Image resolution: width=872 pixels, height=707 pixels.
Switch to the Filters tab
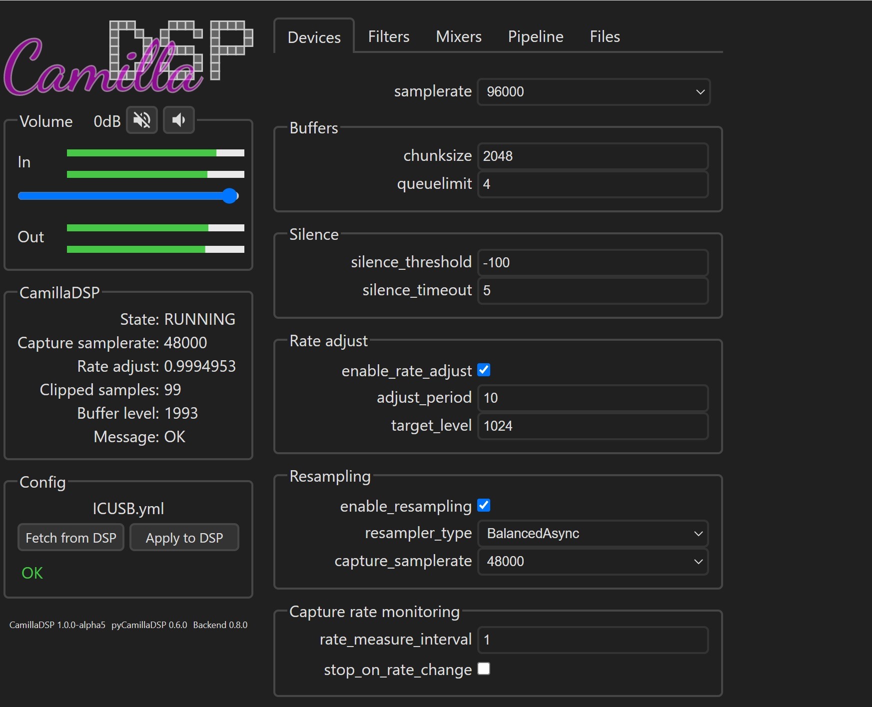click(x=389, y=36)
